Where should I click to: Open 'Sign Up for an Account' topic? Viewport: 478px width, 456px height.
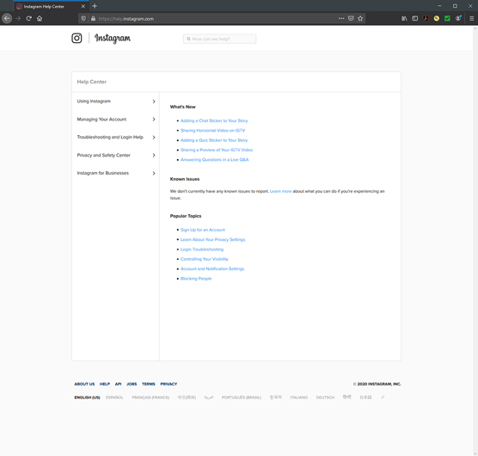203,230
